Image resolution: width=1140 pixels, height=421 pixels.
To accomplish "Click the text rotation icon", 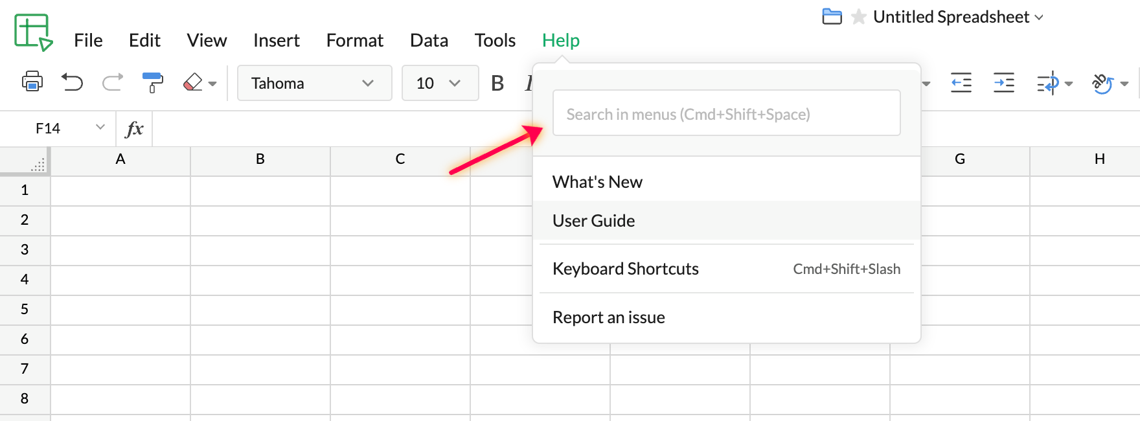I will tap(1102, 83).
